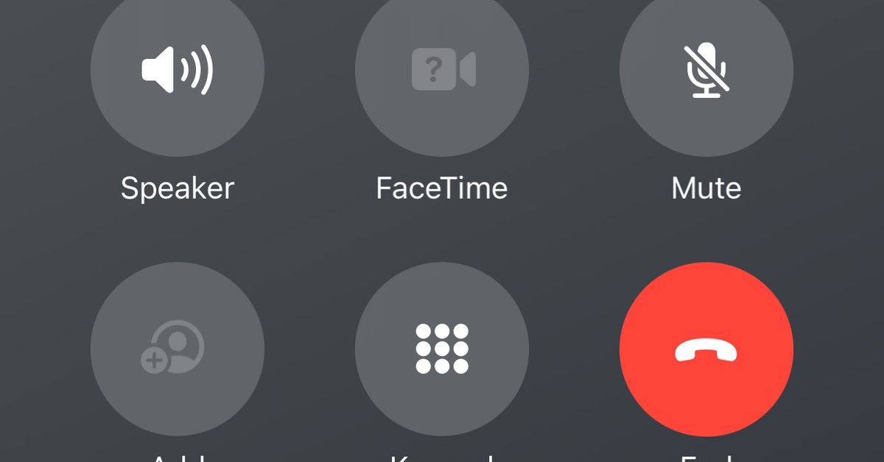Click the Mute text label

coord(706,188)
